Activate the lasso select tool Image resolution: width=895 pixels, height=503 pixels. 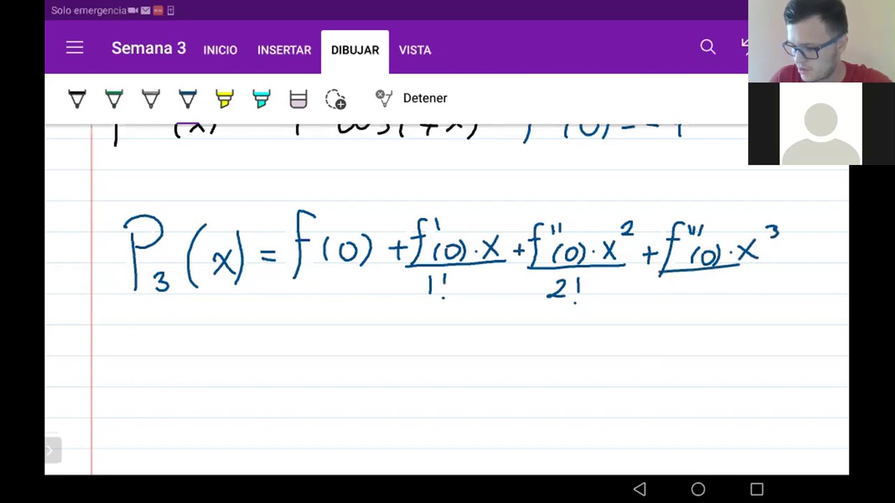(x=336, y=99)
